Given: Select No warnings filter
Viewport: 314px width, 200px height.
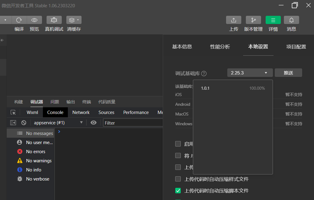Looking at the screenshot, I should (30, 160).
